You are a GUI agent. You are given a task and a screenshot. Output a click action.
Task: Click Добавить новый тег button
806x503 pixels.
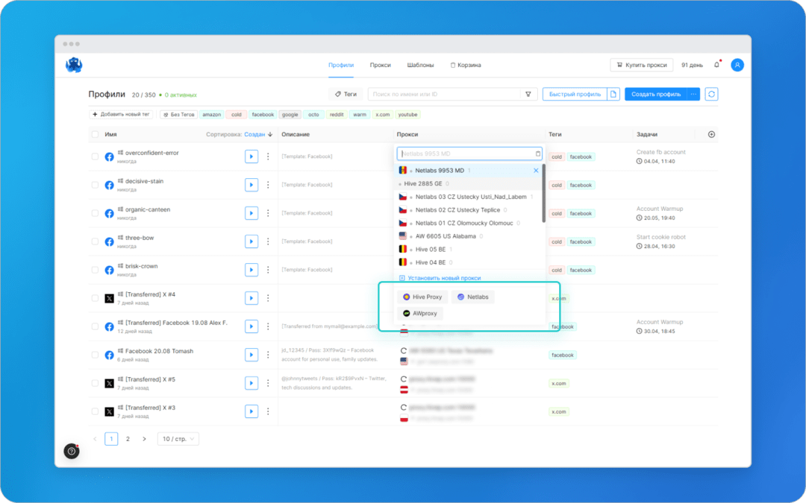point(121,115)
